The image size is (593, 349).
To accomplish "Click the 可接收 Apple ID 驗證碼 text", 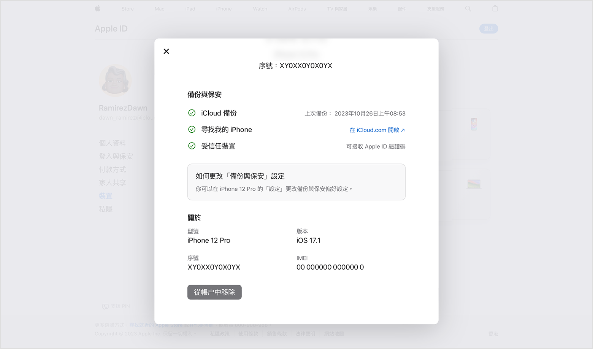I will [x=376, y=146].
